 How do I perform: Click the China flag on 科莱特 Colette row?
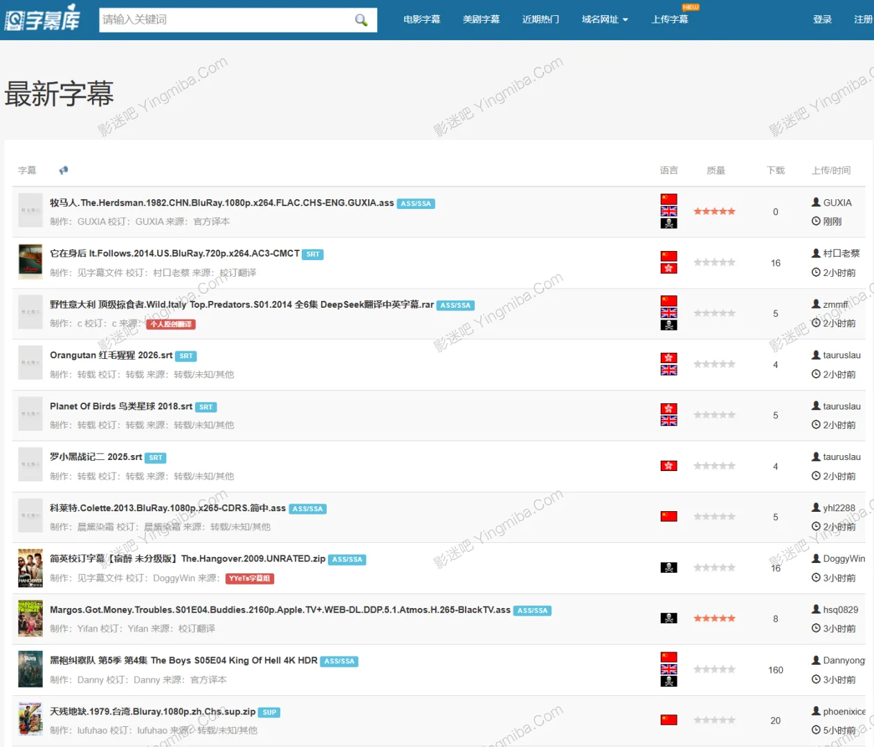click(x=668, y=517)
